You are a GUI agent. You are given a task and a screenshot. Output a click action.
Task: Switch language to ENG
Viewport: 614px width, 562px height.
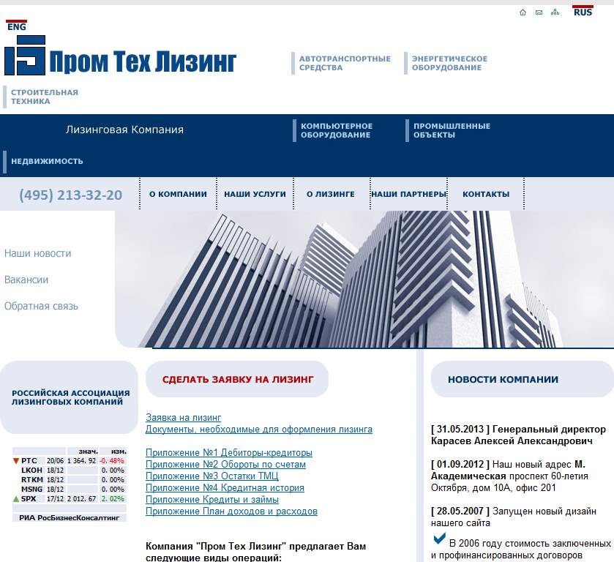click(16, 26)
